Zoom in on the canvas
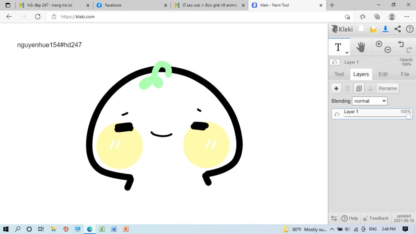The width and height of the screenshot is (416, 234). 379,44
